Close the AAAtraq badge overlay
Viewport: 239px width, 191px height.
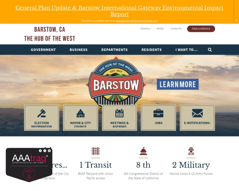(49, 151)
